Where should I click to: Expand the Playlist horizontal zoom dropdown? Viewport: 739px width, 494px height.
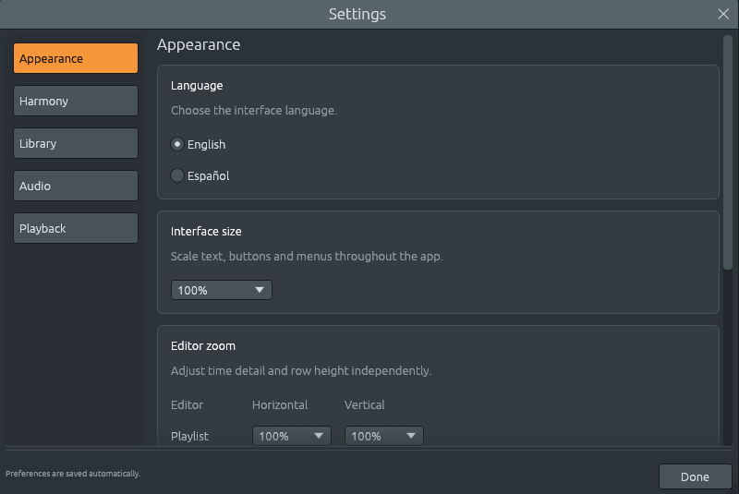click(x=292, y=436)
